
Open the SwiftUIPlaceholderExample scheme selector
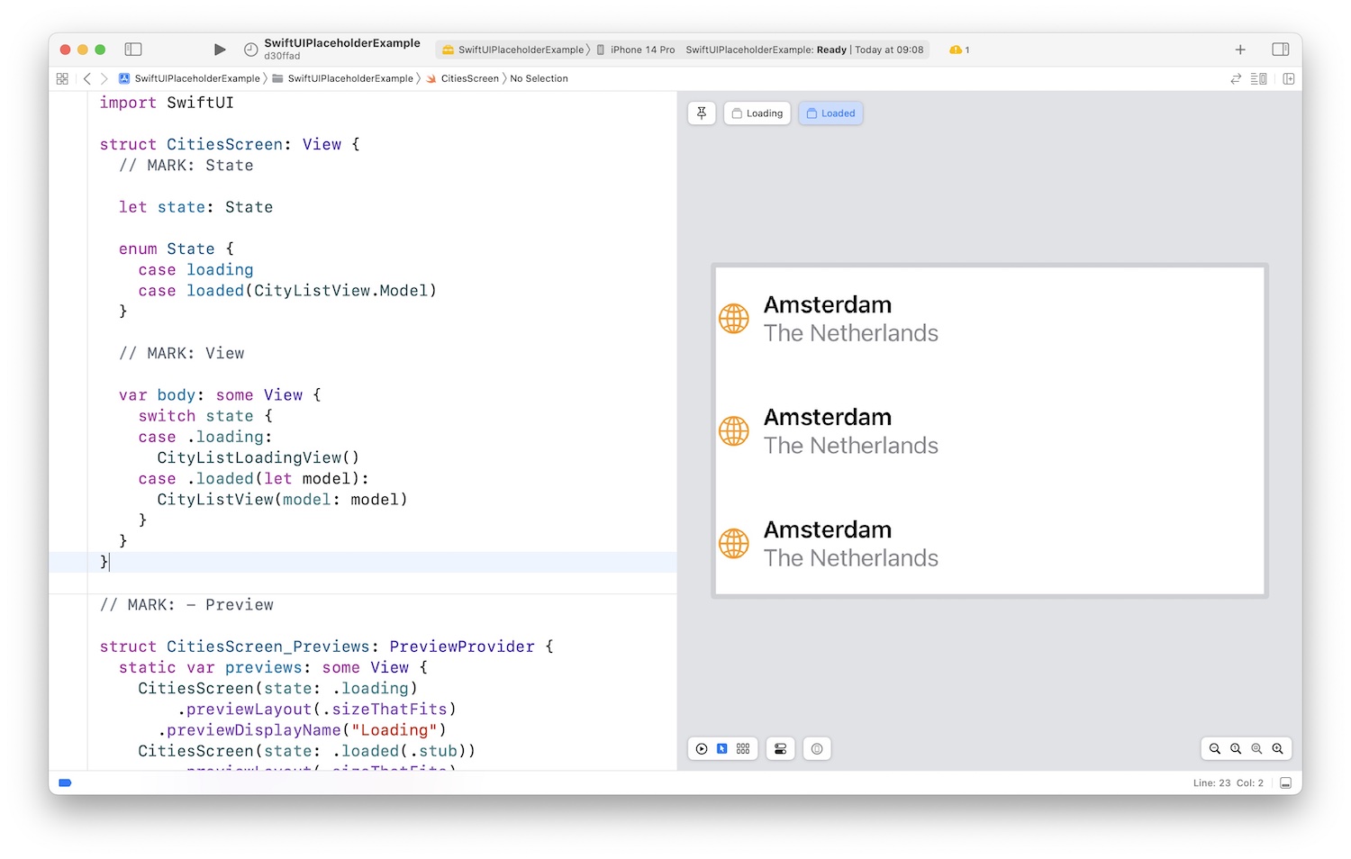(513, 50)
